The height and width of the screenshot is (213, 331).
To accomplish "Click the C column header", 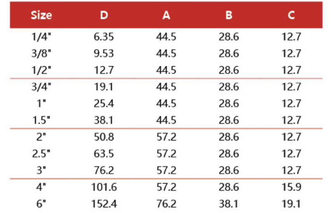I will (x=291, y=15).
